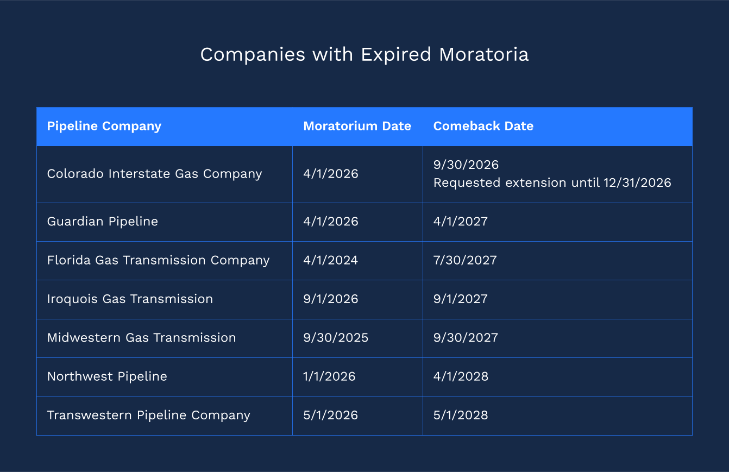The image size is (729, 472).
Task: Click the 9/30/2025 moratorium date cell
Action: 336,338
